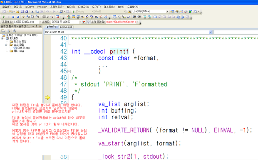Open Solution Explorer window position dropdown arrow

tap(33, 27)
